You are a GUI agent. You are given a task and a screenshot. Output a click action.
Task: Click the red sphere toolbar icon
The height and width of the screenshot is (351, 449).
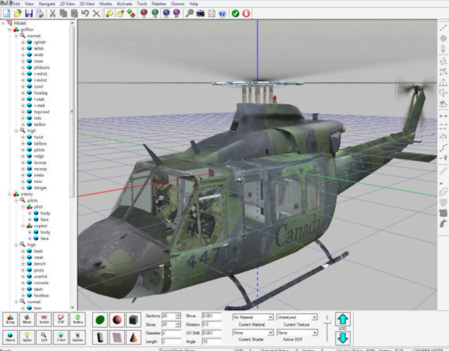(143, 13)
